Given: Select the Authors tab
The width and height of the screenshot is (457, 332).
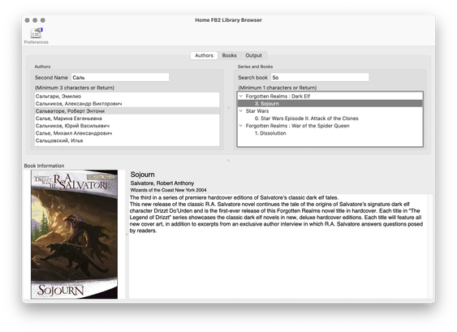Looking at the screenshot, I should (204, 55).
